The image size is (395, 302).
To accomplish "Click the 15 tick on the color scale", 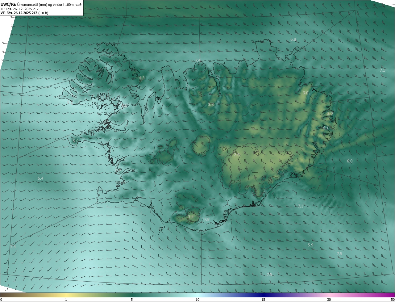I will [263, 300].
